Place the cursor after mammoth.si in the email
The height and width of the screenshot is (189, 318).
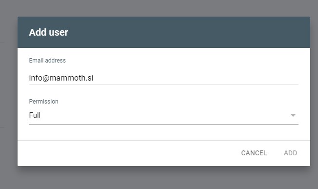point(94,78)
